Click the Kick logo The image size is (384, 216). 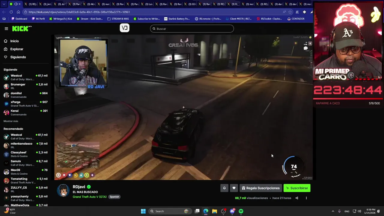tap(22, 28)
